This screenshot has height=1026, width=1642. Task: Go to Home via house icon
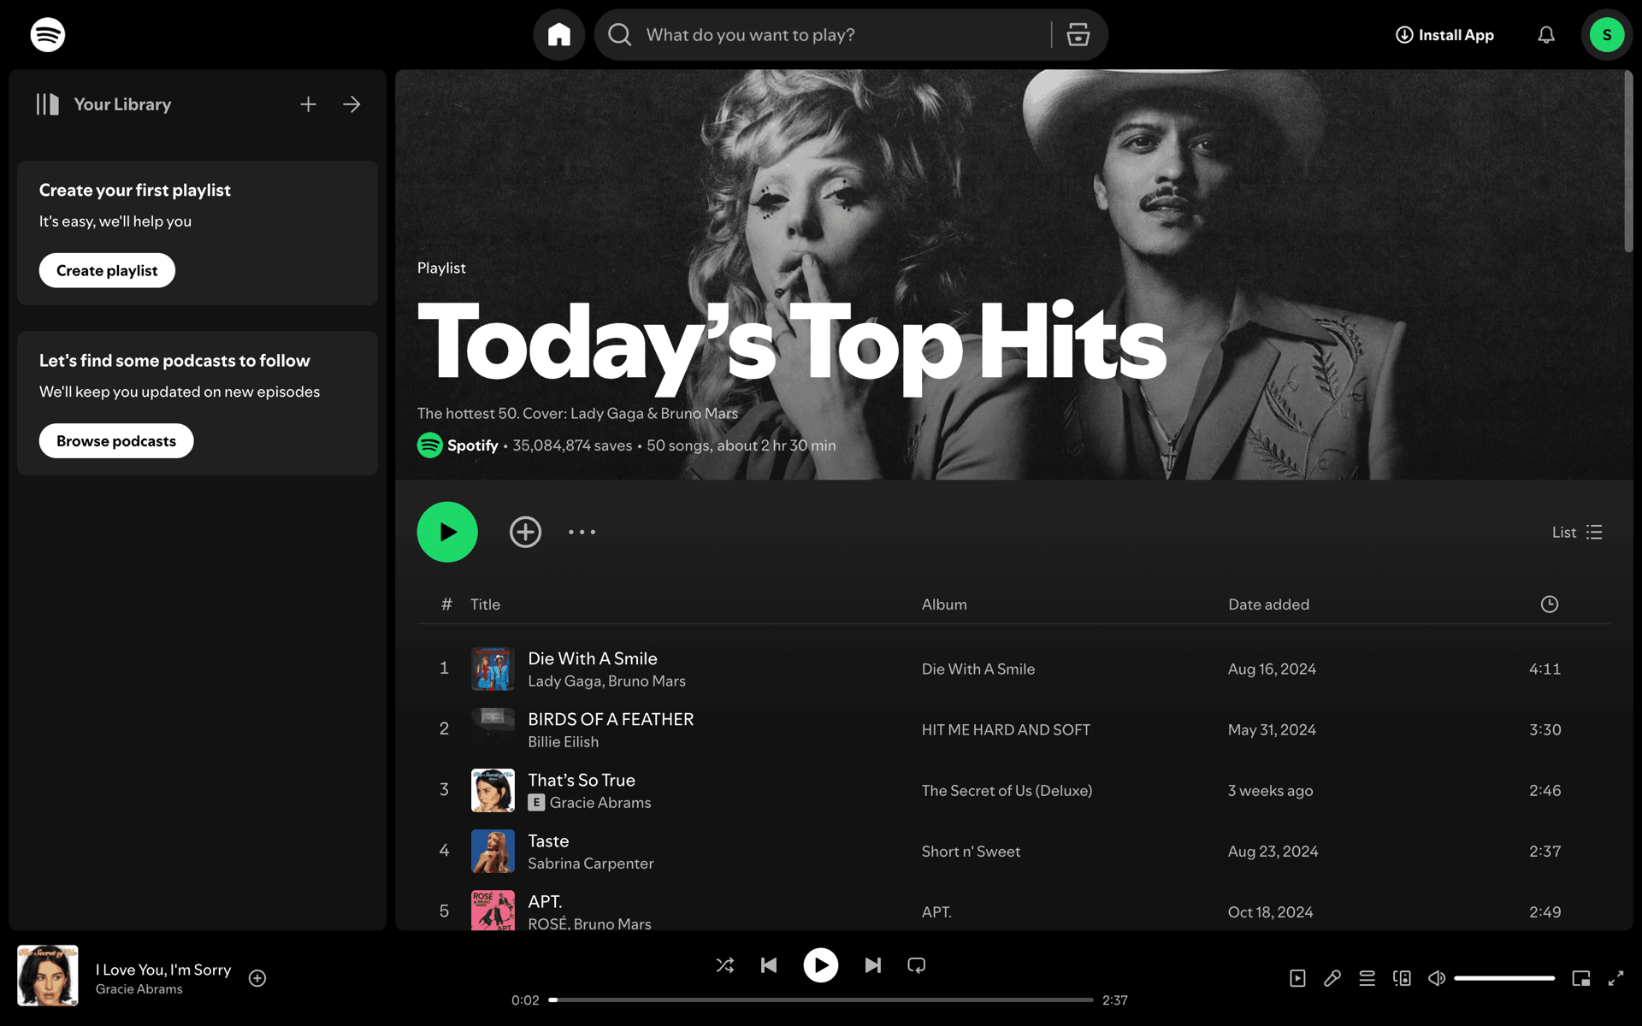(559, 35)
